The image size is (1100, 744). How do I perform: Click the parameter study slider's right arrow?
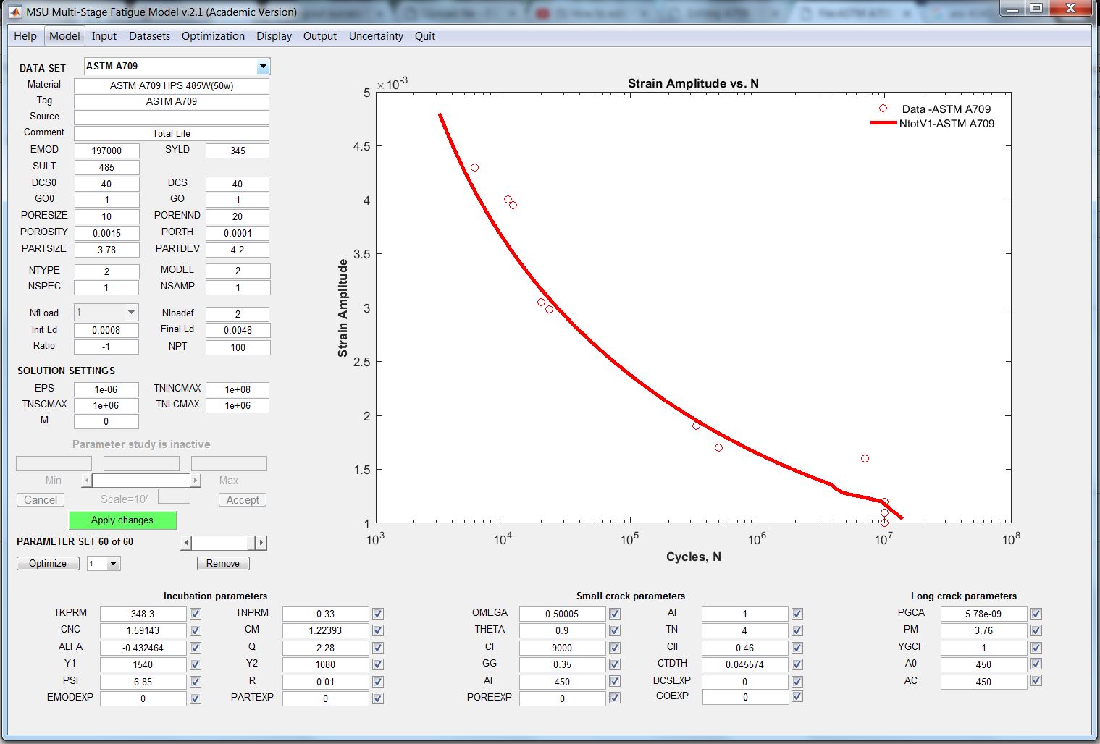(x=196, y=481)
